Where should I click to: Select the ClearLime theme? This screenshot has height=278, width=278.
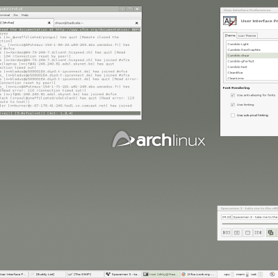[252, 78]
